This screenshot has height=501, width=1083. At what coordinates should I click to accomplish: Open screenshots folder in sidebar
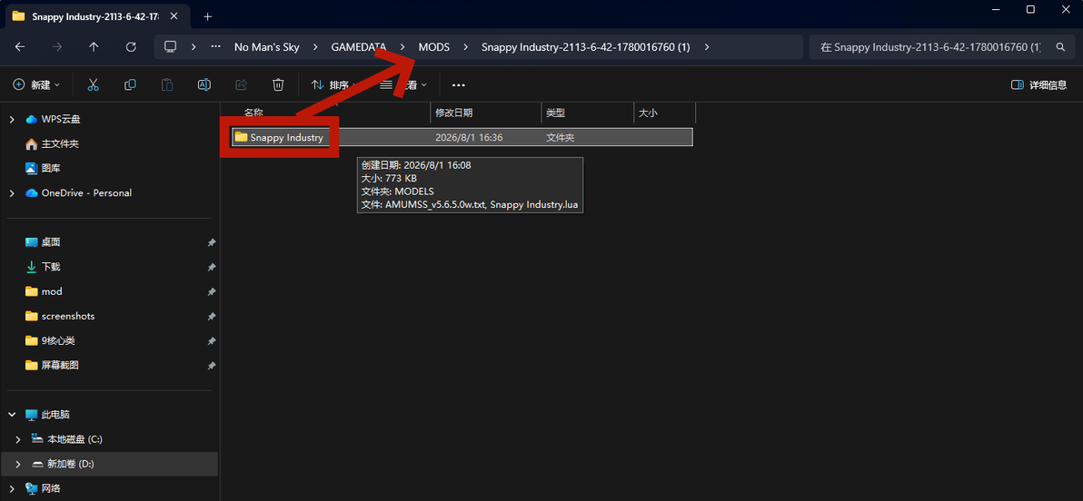[x=59, y=316]
